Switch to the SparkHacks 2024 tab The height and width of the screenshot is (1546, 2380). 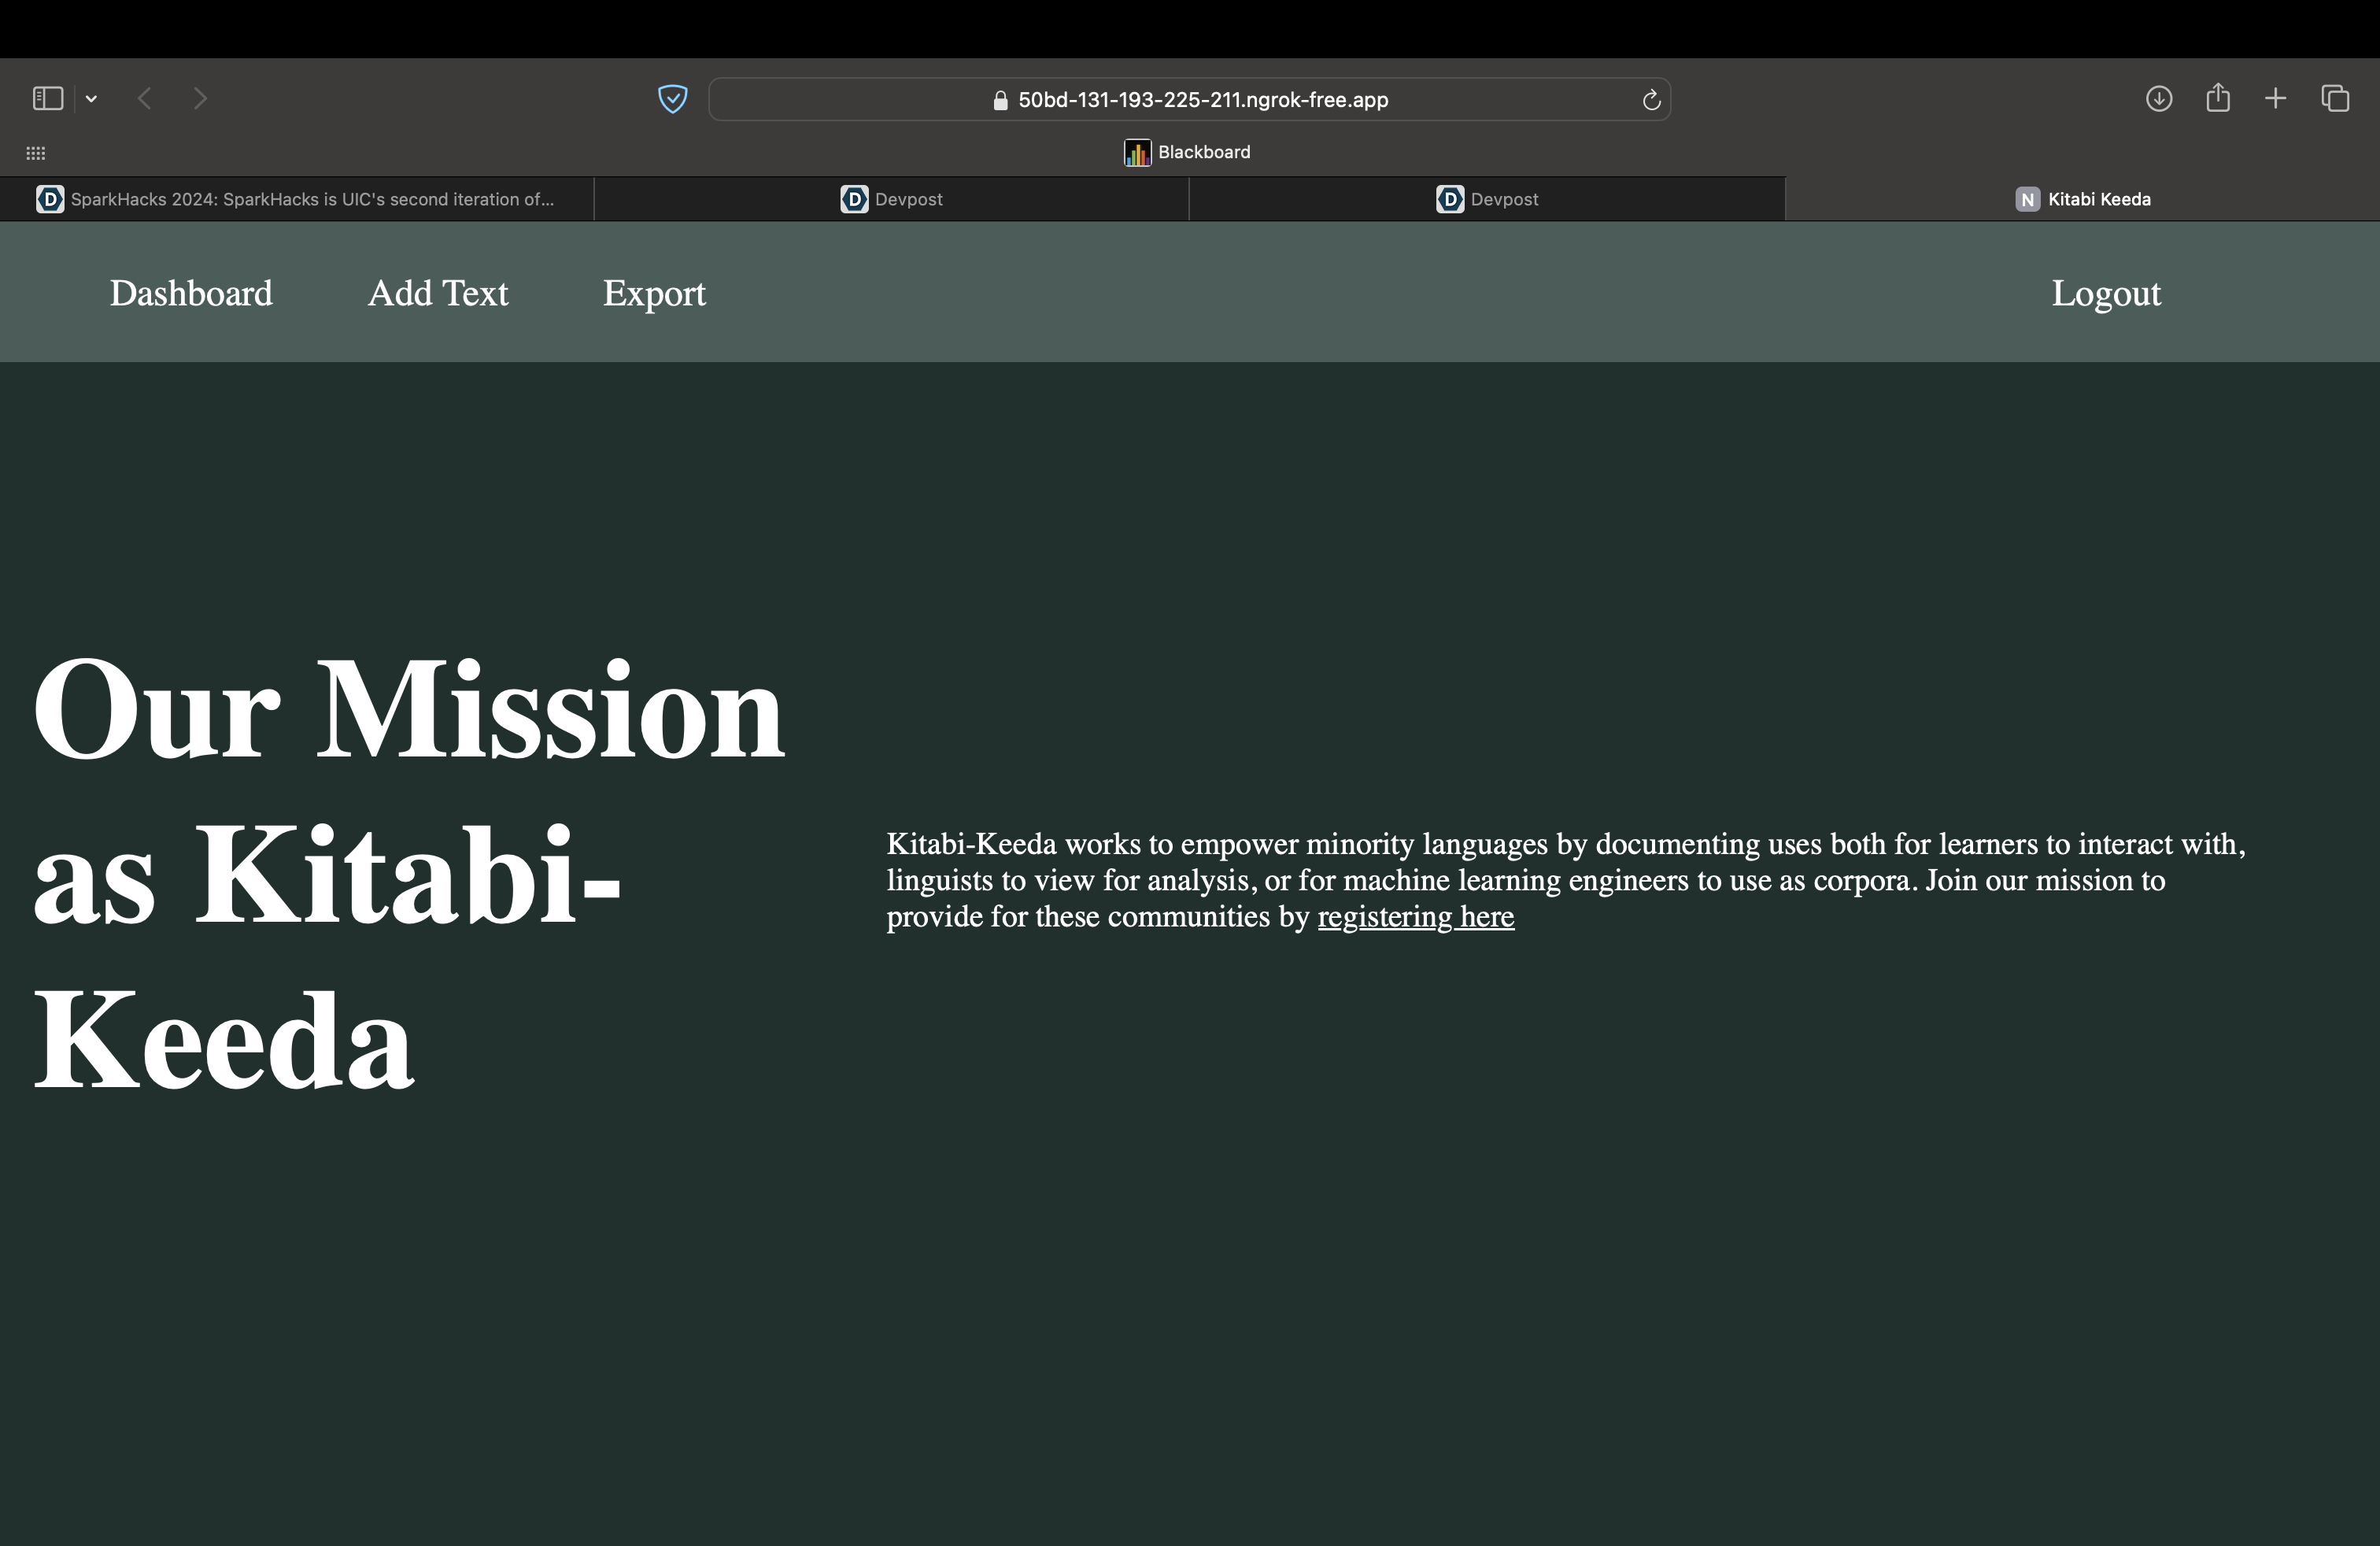[x=296, y=199]
